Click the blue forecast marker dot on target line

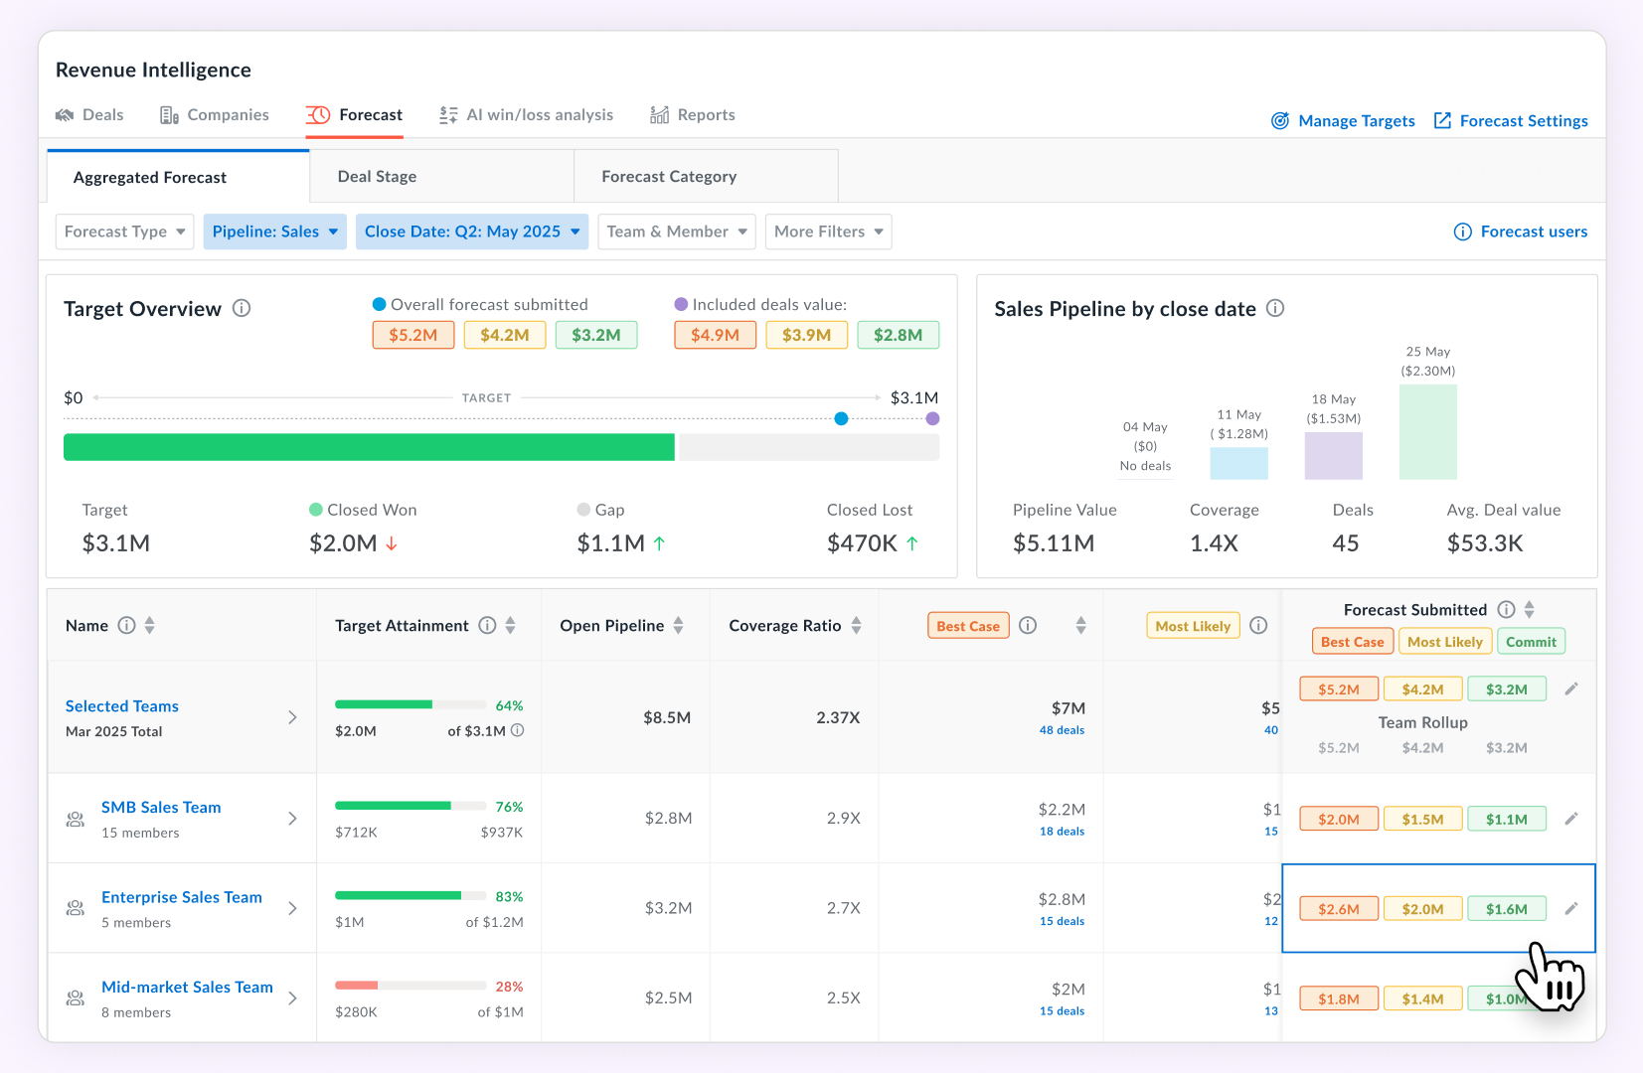(x=841, y=418)
